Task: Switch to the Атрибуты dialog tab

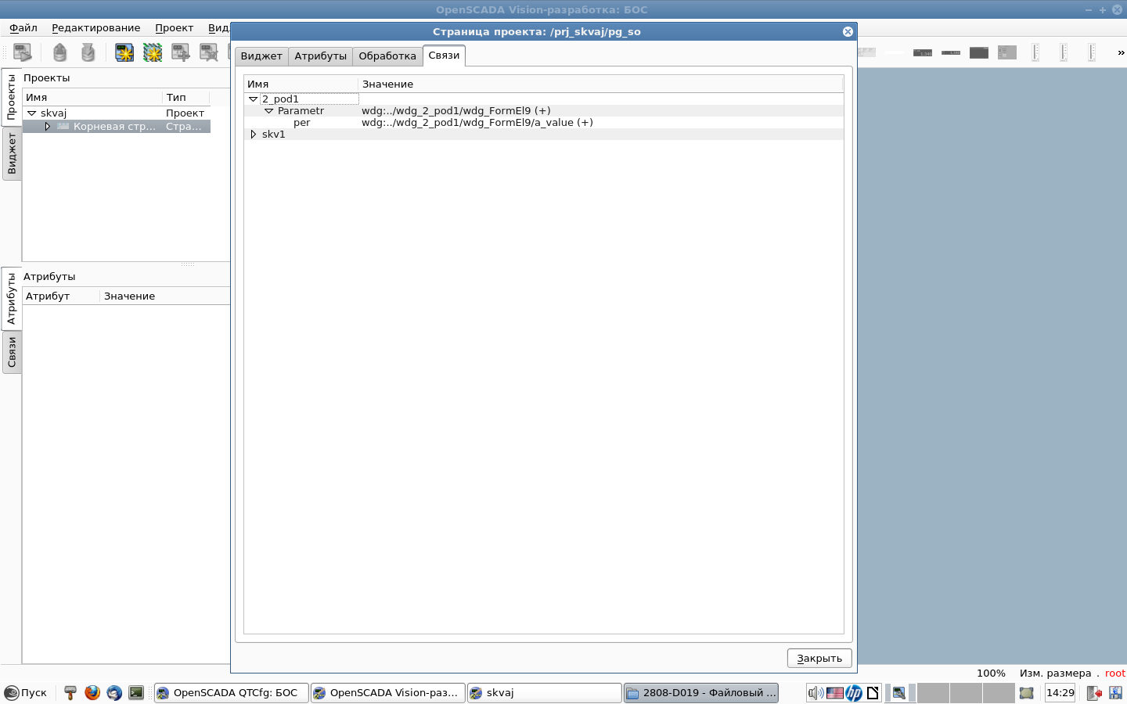Action: [320, 56]
